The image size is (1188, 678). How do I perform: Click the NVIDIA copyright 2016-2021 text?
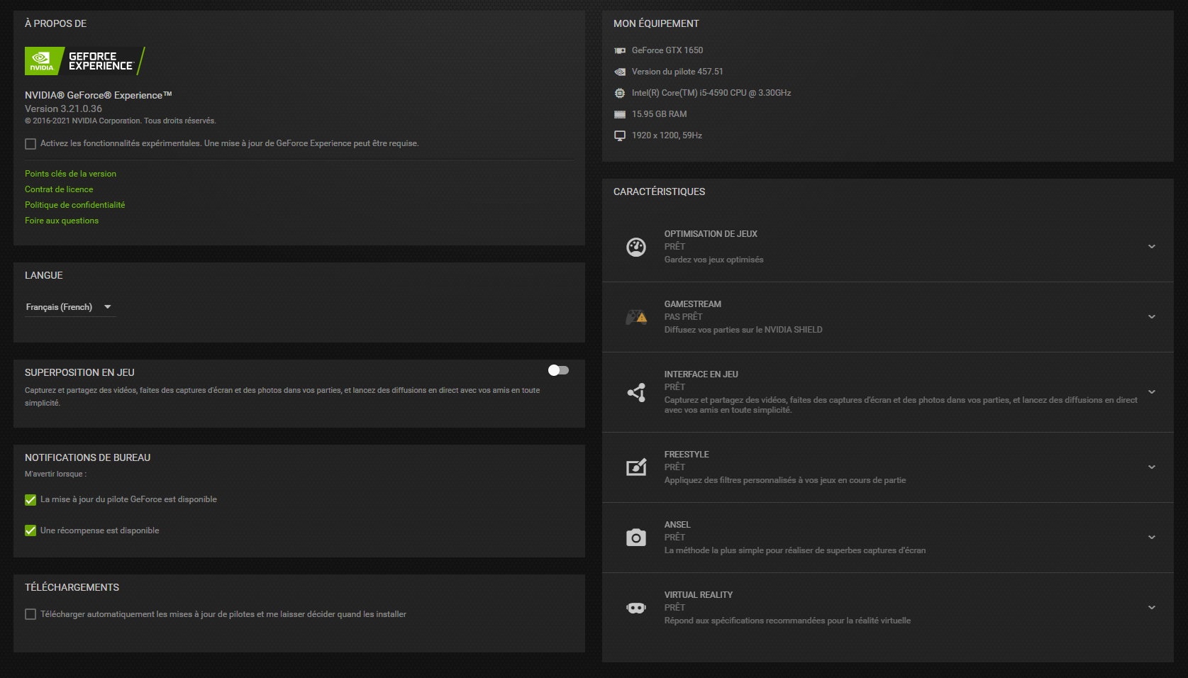[x=120, y=121]
